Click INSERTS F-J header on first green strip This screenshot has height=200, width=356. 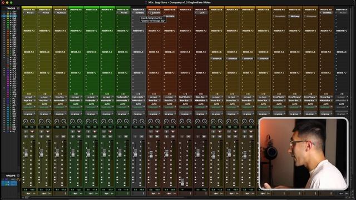pyautogui.click(x=76, y=31)
